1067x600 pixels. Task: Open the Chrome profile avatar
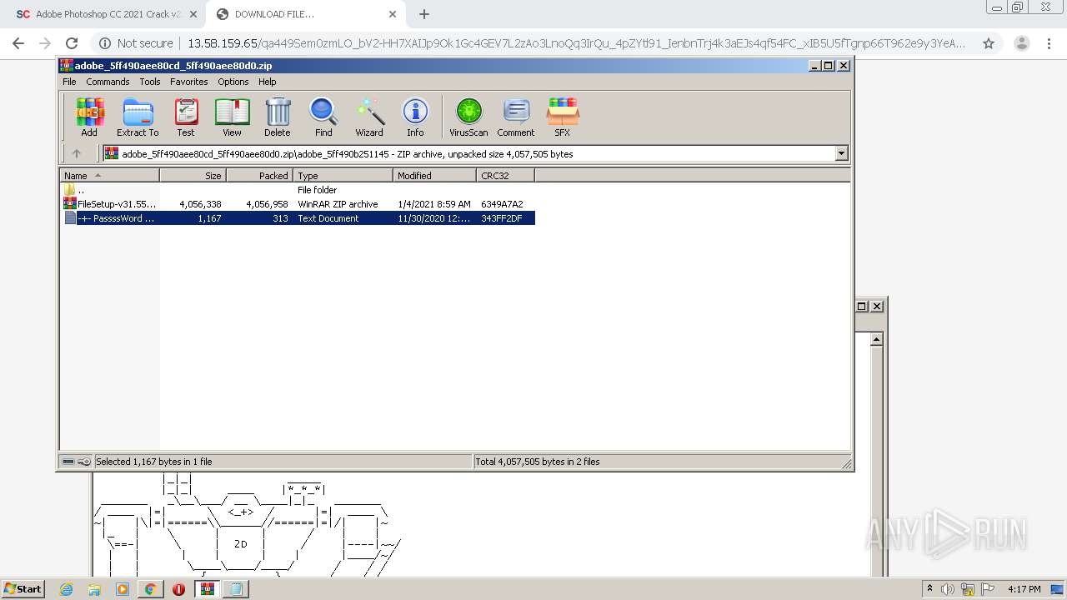[1022, 43]
